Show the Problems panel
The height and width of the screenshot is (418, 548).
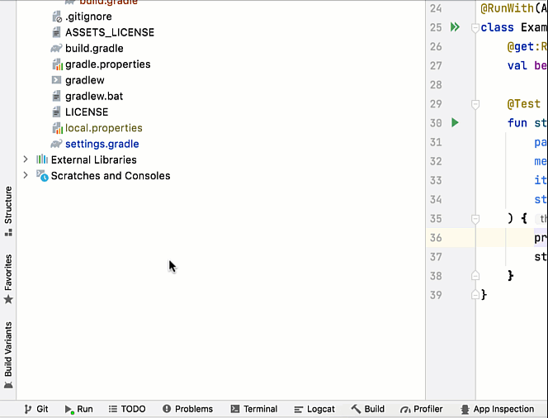pyautogui.click(x=187, y=409)
